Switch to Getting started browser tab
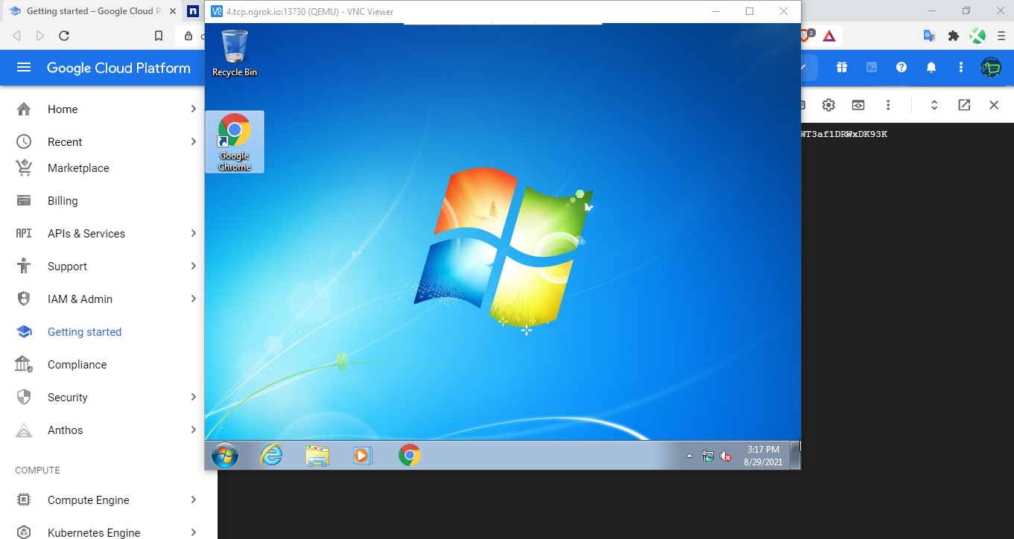Image resolution: width=1014 pixels, height=539 pixels. [x=93, y=11]
